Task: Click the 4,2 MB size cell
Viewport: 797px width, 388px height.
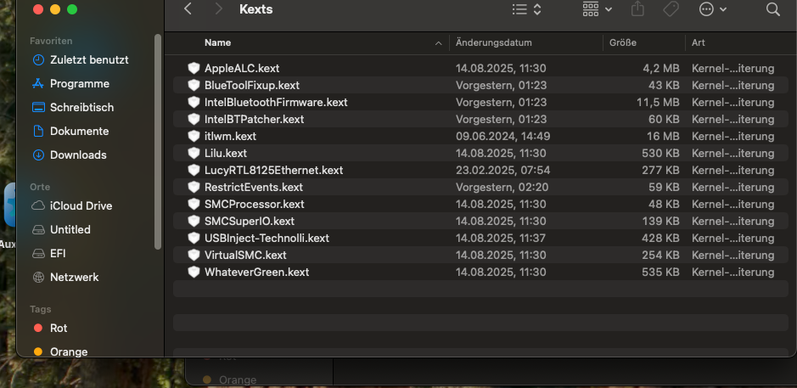Action: (x=661, y=68)
